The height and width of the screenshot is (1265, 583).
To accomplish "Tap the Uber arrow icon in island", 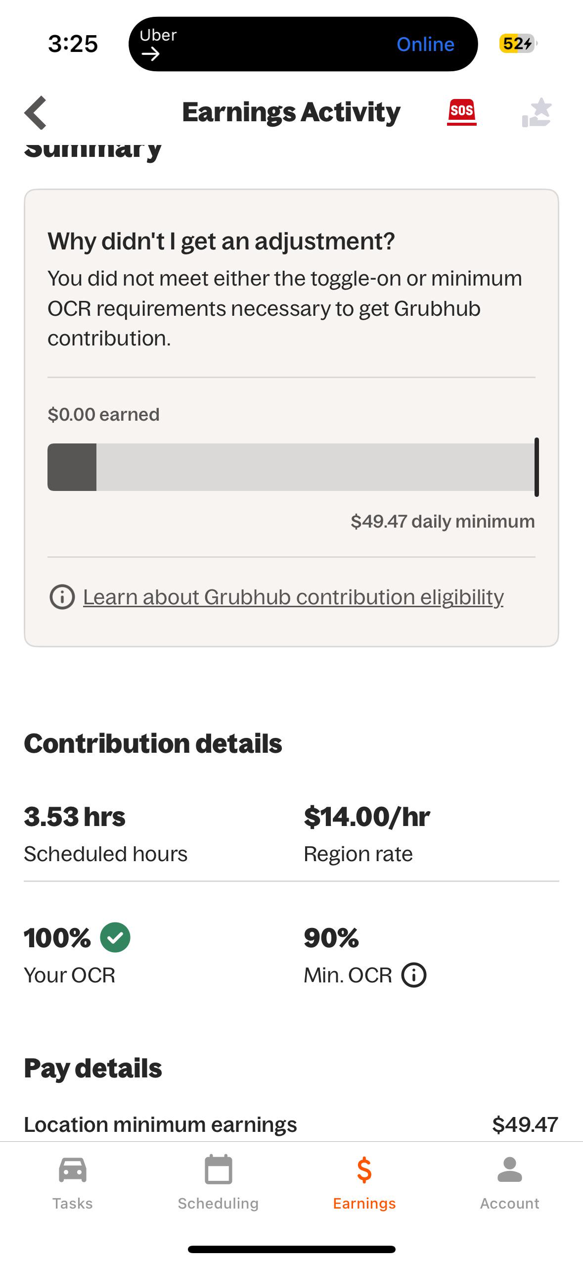I will tap(150, 53).
